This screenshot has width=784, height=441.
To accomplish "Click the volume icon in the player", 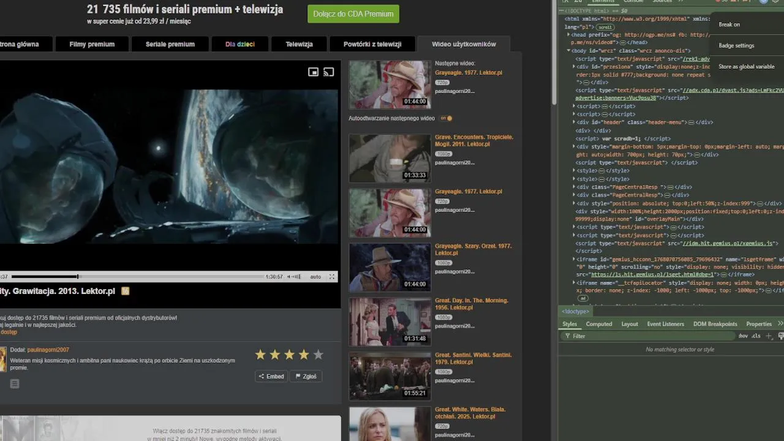I will coord(290,277).
